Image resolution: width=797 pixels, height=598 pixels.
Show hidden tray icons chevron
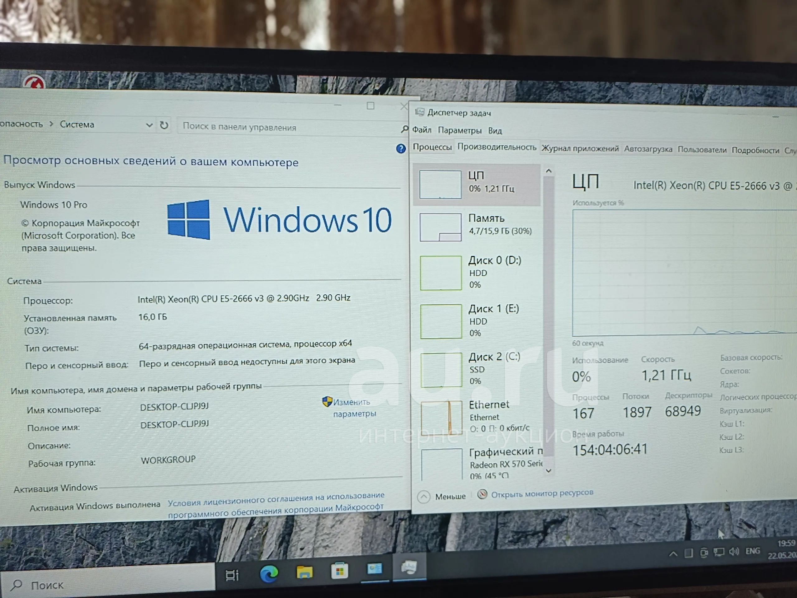[673, 554]
